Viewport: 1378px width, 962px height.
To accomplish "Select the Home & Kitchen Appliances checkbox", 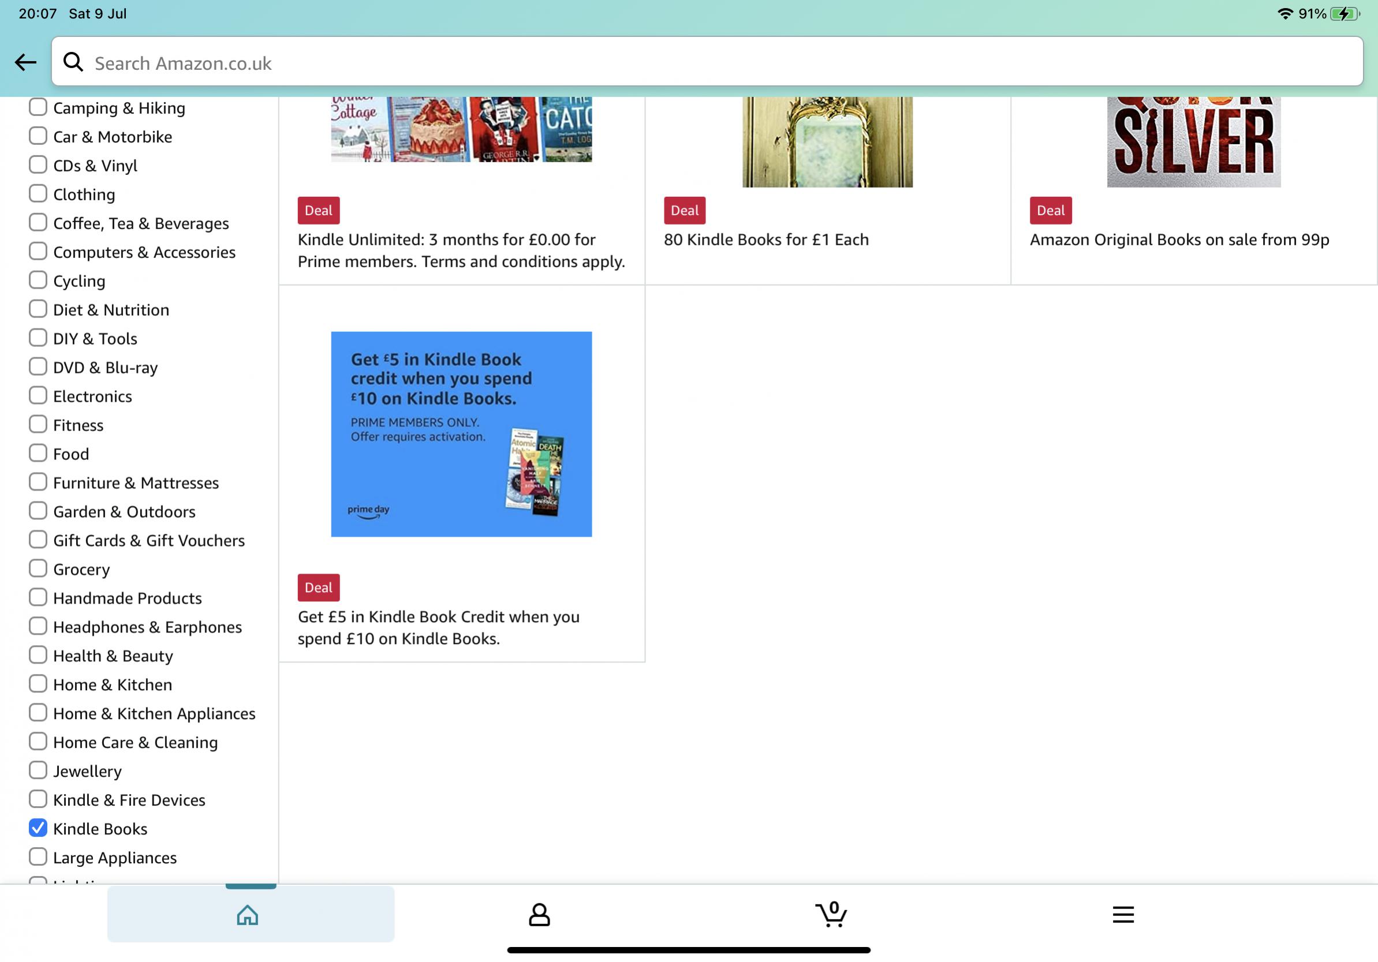I will (x=38, y=713).
